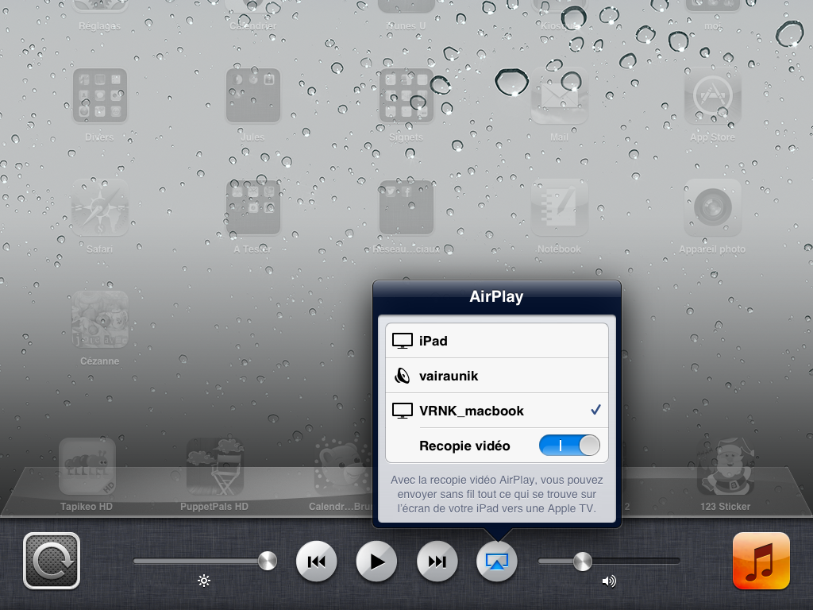Skip to next track
Image resolution: width=813 pixels, height=610 pixels.
(x=437, y=562)
